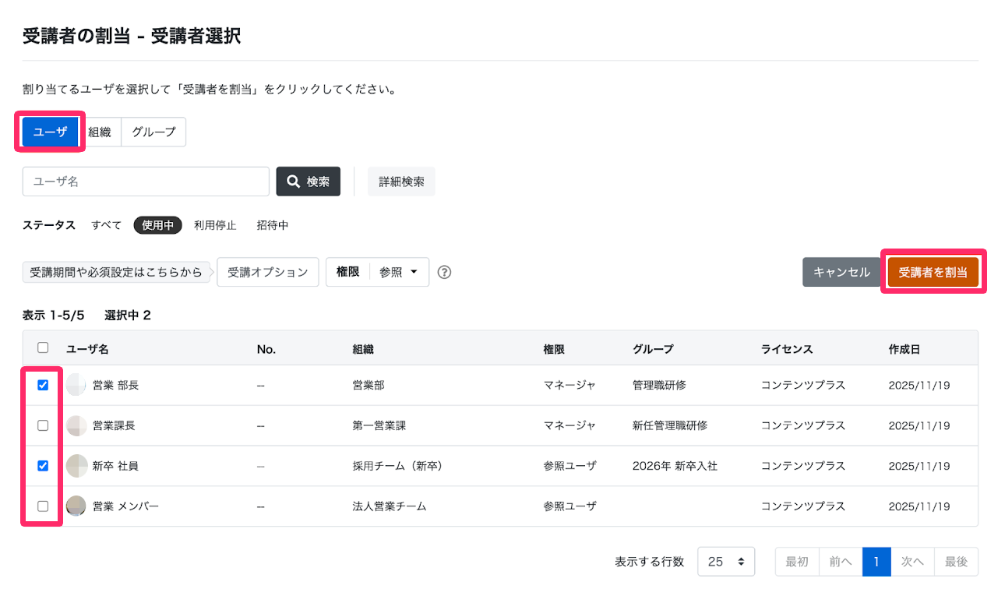
Task: Click avatar of 営業課長
Action: (76, 425)
